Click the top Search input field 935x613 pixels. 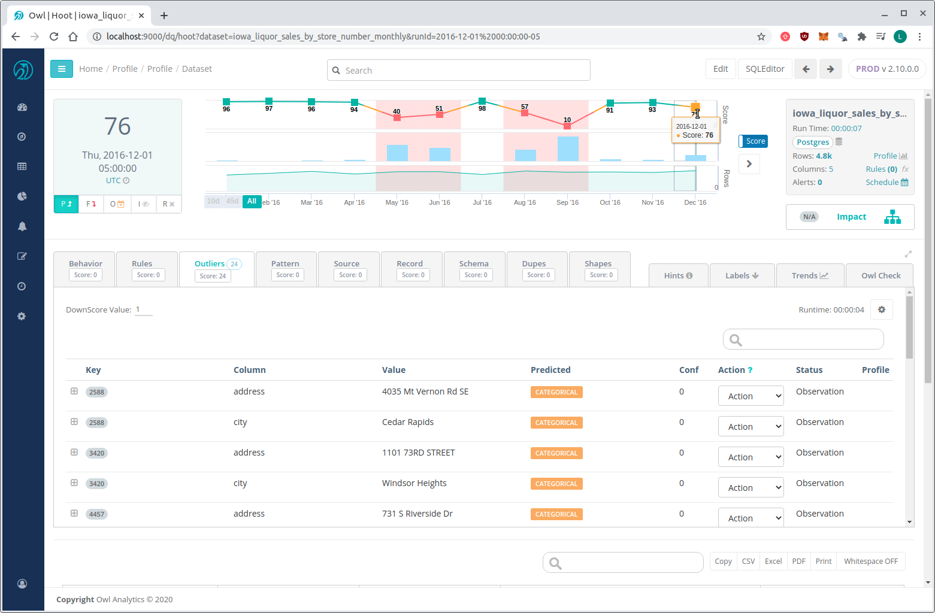[x=459, y=70]
